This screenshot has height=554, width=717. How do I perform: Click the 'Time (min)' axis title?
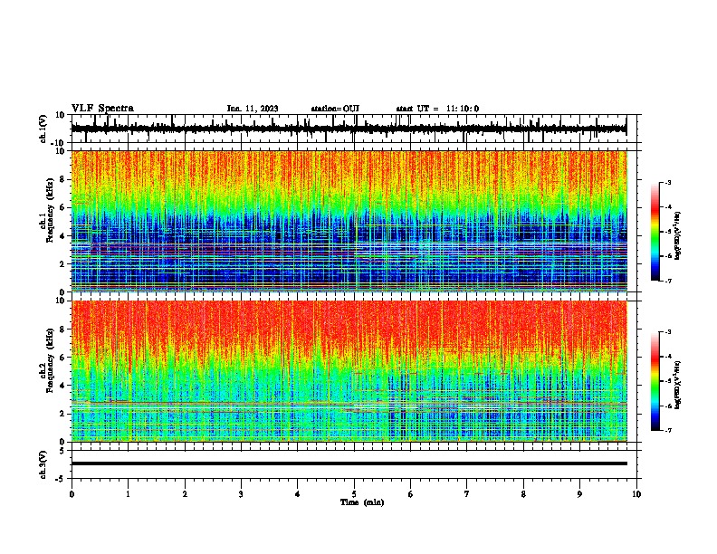click(x=362, y=502)
